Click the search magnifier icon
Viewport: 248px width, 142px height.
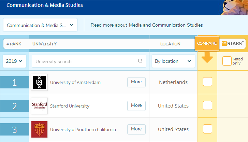[140, 61]
